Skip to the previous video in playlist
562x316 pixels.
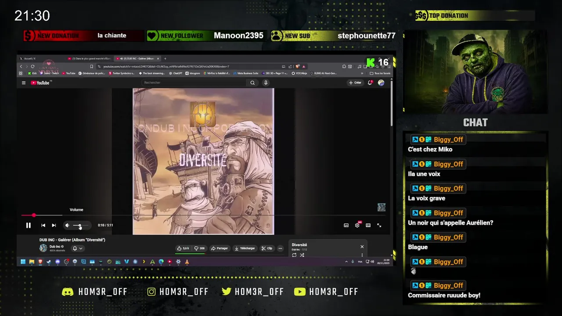pyautogui.click(x=43, y=225)
